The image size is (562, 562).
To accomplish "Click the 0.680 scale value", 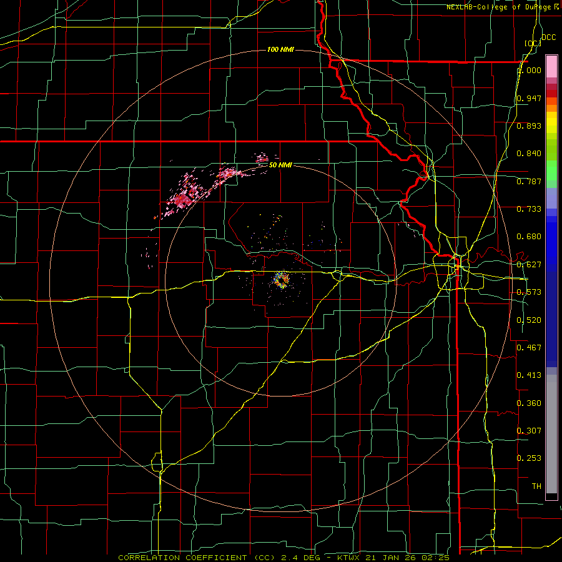I will click(529, 237).
